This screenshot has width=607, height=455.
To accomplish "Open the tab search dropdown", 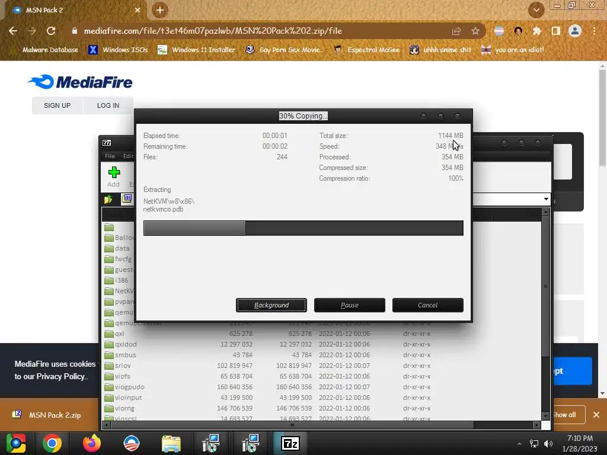I will point(536,10).
